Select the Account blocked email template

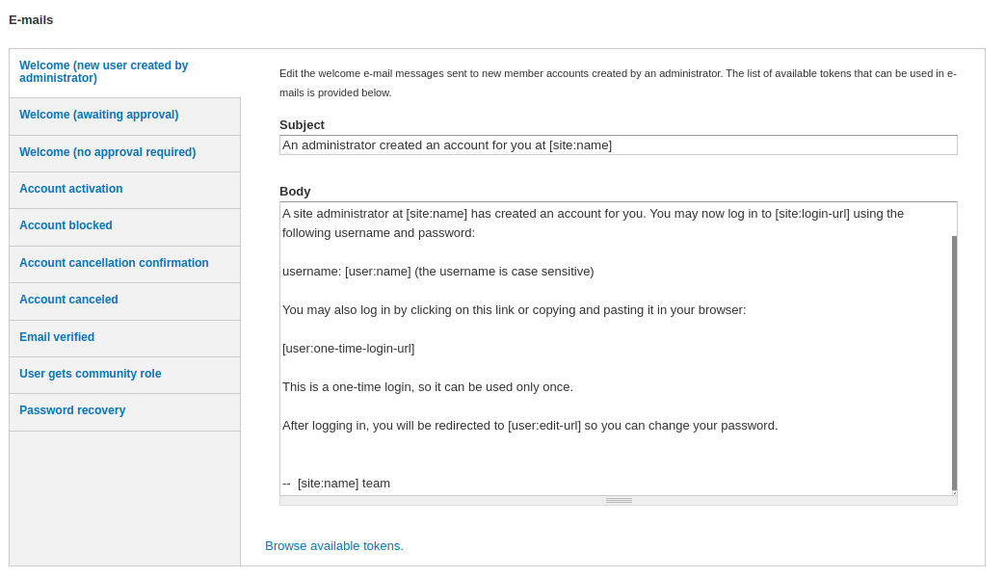point(66,225)
